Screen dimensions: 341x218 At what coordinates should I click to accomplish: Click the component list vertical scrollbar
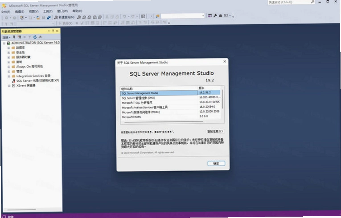point(222,100)
